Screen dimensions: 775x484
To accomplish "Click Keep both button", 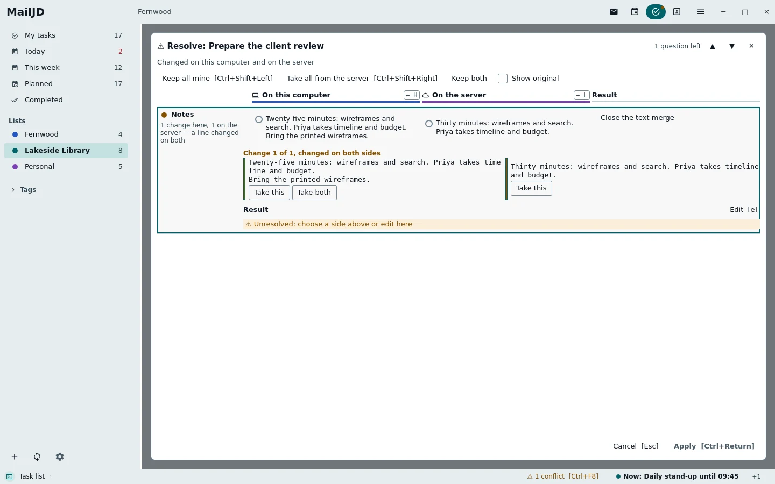I will tap(469, 79).
